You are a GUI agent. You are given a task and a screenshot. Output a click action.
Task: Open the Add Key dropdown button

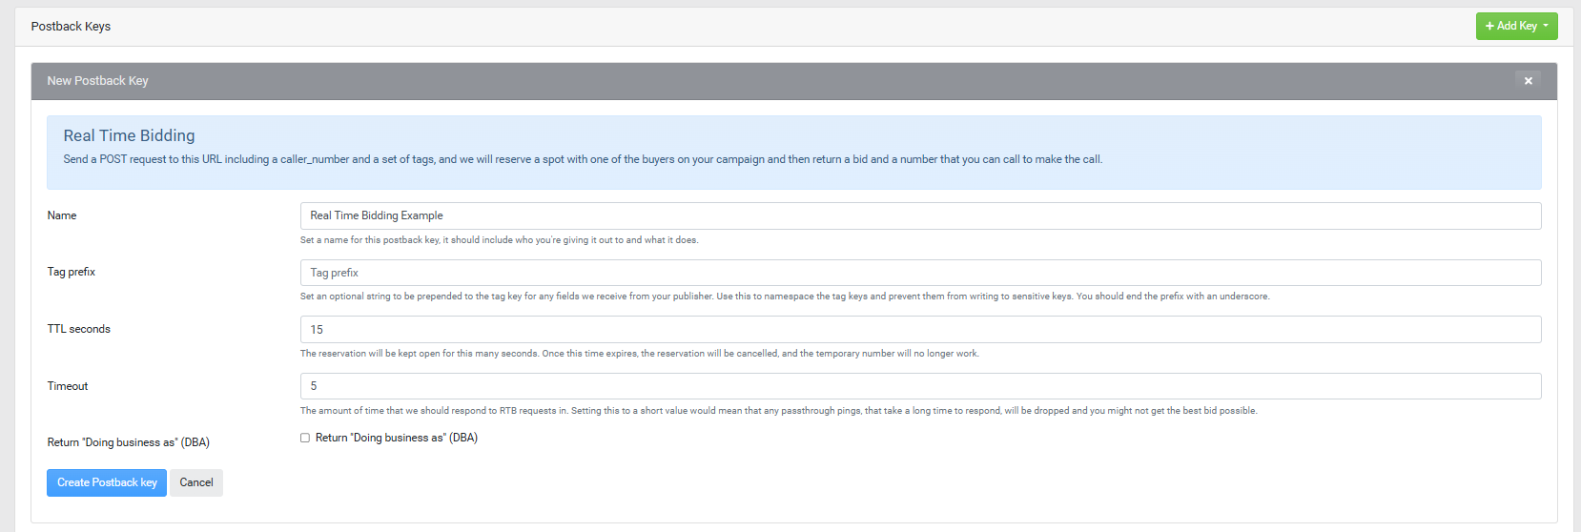[1516, 27]
